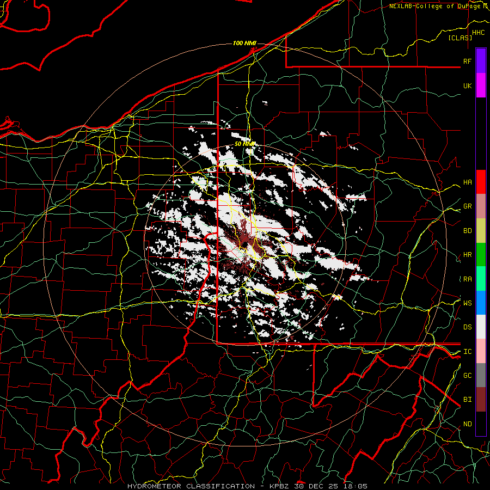Screen dimensions: 490x490
Task: Click the "HR" legend label
Action: tap(467, 255)
